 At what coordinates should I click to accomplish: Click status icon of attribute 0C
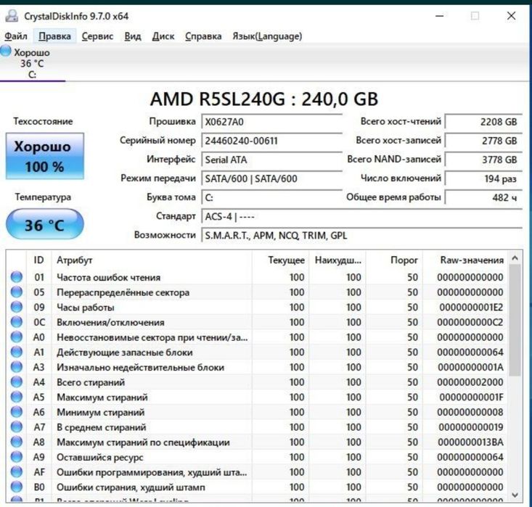tap(16, 322)
